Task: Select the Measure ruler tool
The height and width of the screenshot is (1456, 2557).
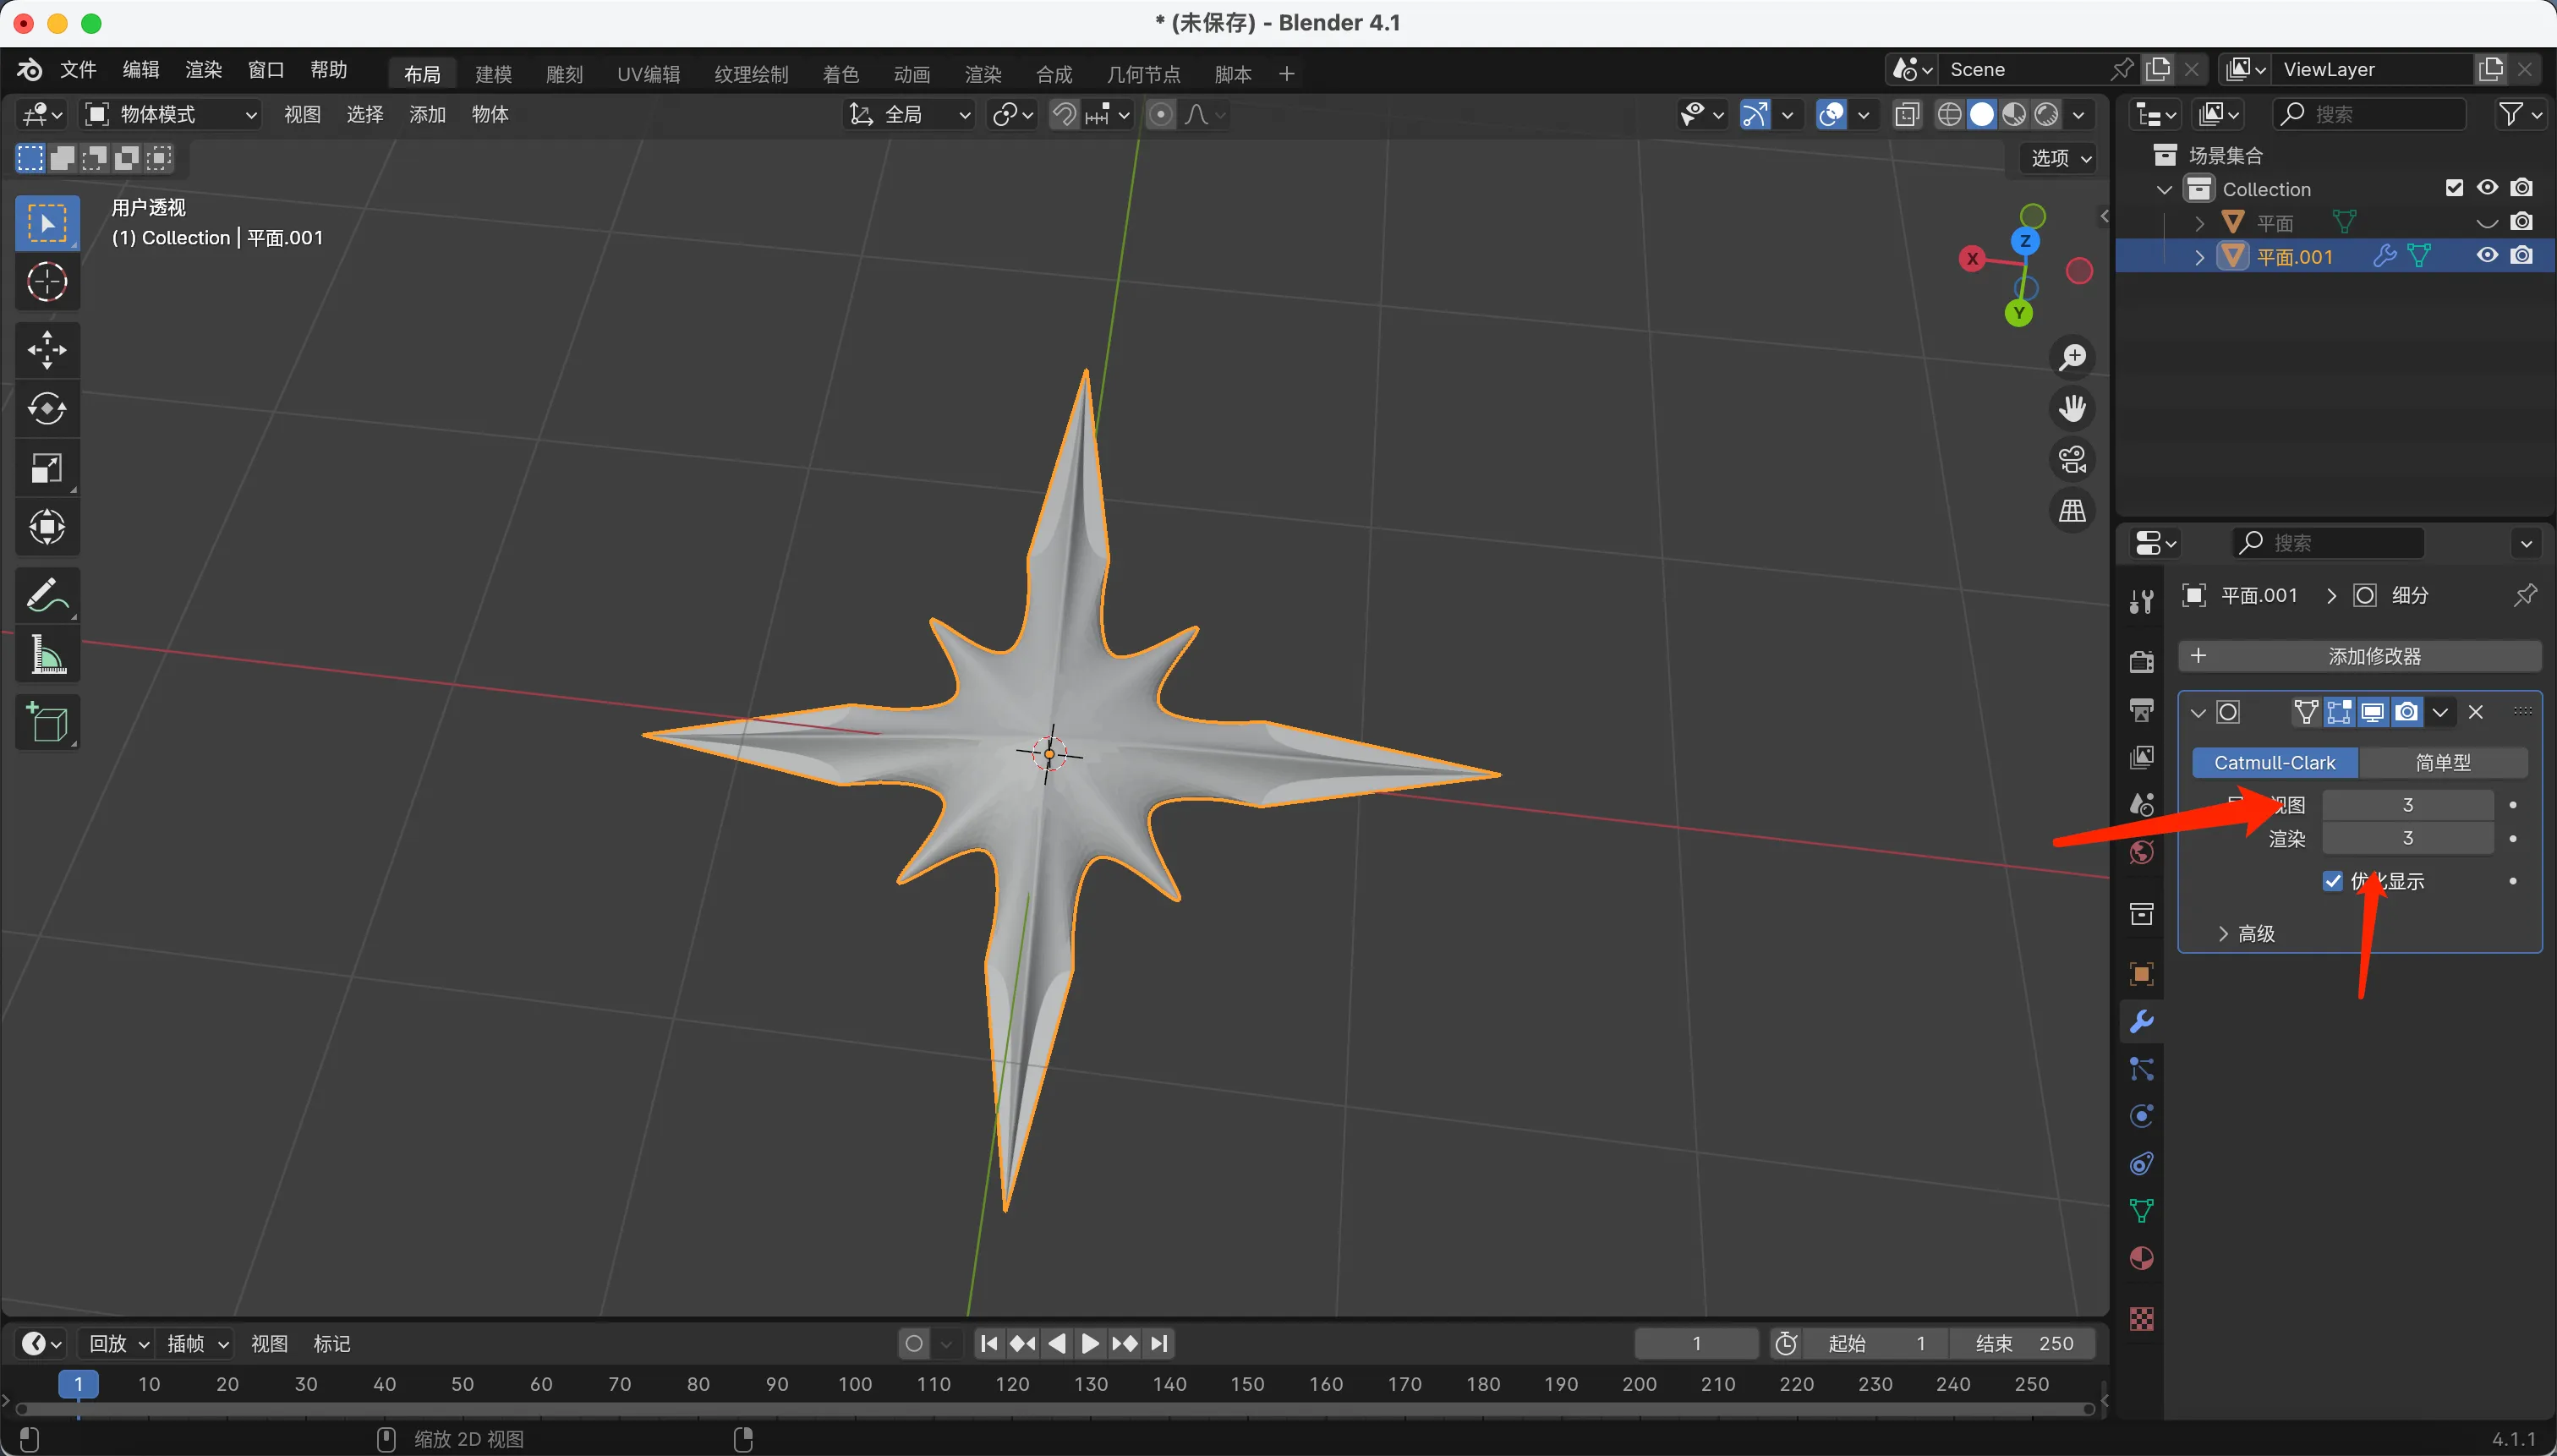Action: pyautogui.click(x=47, y=657)
